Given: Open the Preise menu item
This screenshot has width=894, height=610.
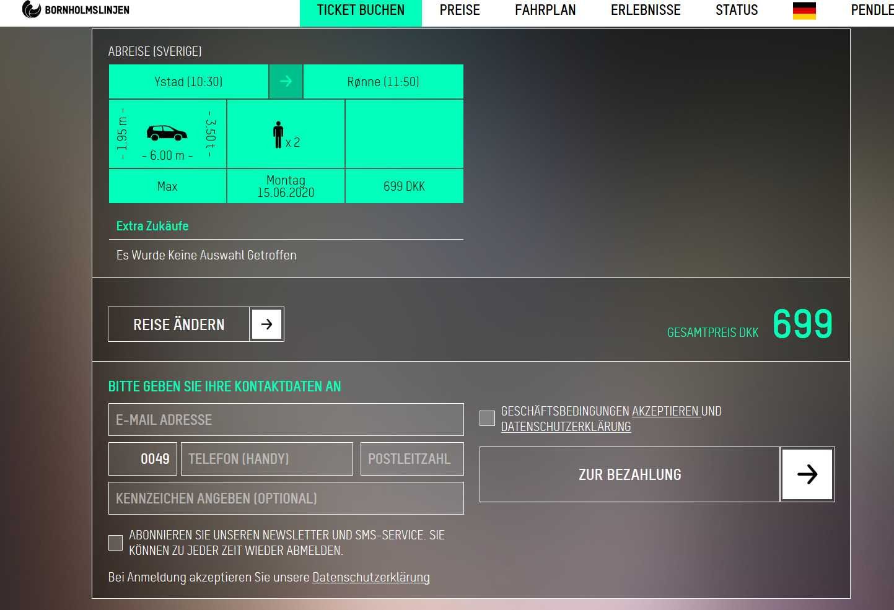Looking at the screenshot, I should point(460,11).
